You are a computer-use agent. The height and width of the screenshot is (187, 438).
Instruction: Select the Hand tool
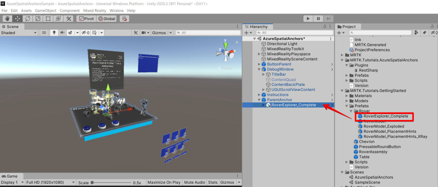pos(7,19)
